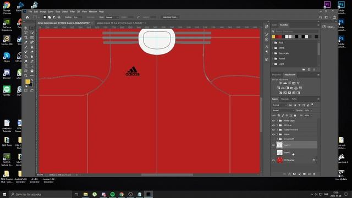Viewport: 352px width, 198px height.
Task: Open the Filter menu
Action: pyautogui.click(x=73, y=12)
